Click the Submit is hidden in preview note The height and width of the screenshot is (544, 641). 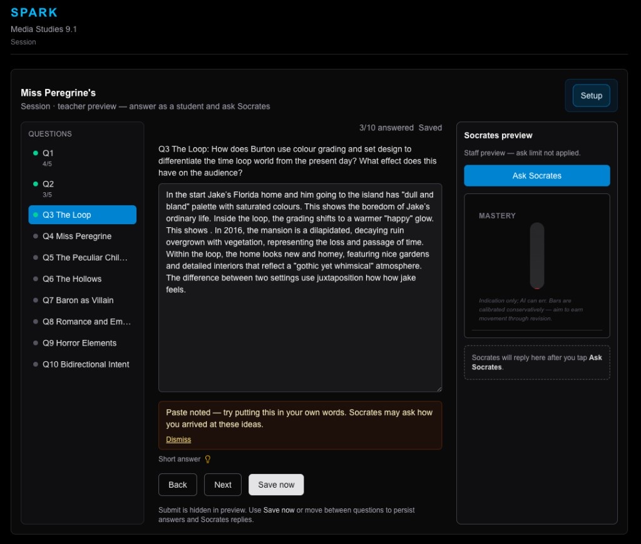[287, 515]
